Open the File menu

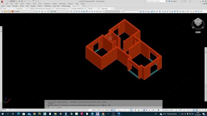click(7, 4)
